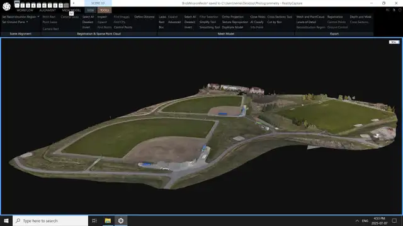The height and width of the screenshot is (226, 403).
Task: Activate the Define Distance tool
Action: click(144, 17)
